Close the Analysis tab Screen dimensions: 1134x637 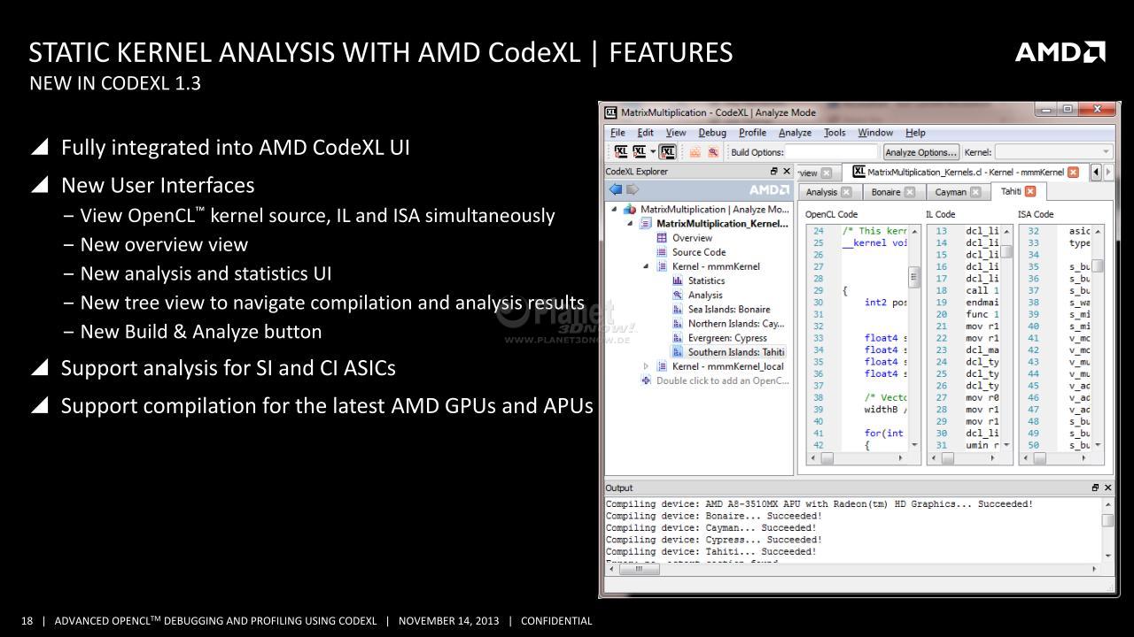pyautogui.click(x=846, y=192)
